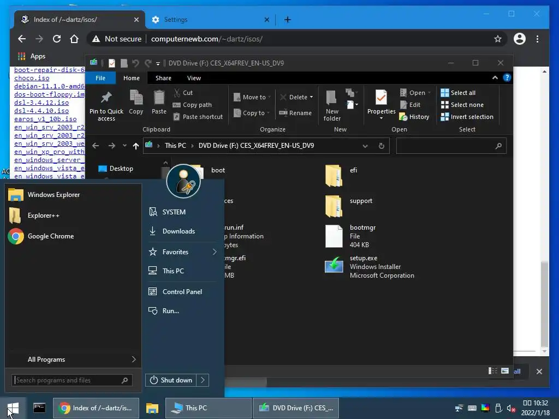Open Control Panel from Start menu

[175, 291]
